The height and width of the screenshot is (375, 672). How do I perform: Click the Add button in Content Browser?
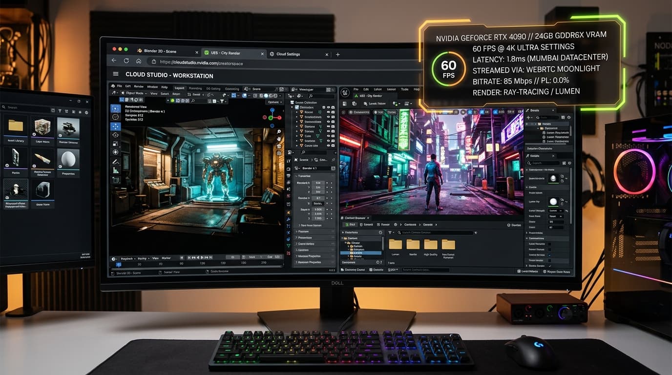(x=350, y=225)
